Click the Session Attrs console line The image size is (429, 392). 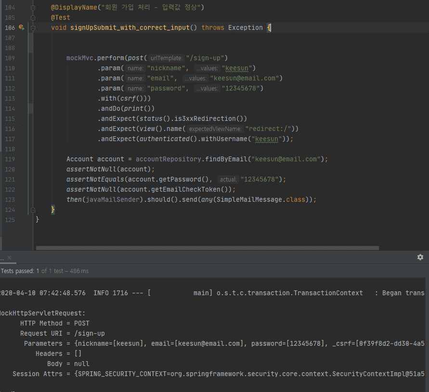click(x=218, y=374)
